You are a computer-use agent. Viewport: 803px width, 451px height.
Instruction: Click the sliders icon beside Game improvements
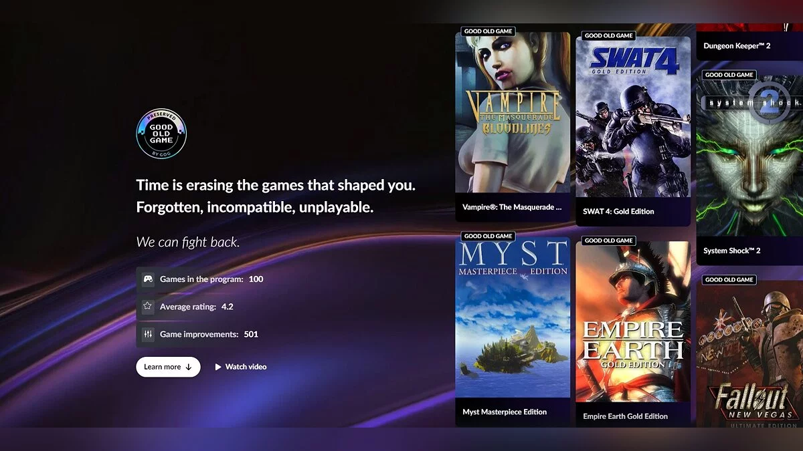tap(148, 334)
